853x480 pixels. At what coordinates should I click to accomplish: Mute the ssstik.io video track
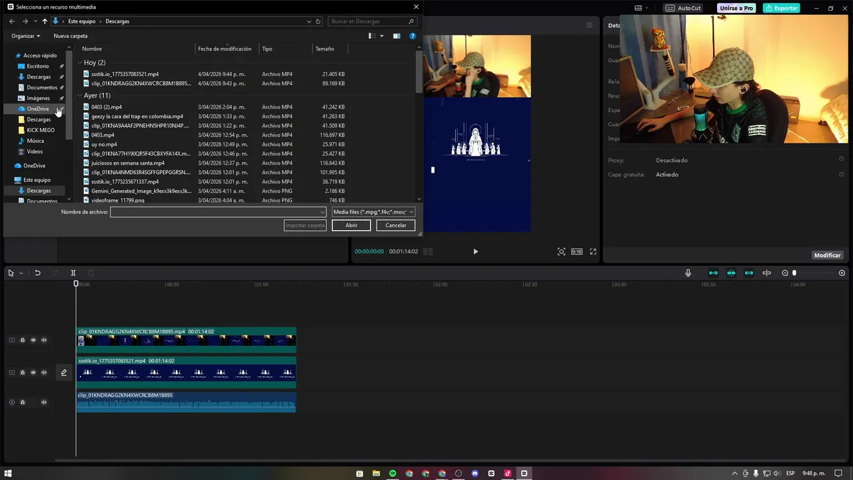tap(44, 373)
